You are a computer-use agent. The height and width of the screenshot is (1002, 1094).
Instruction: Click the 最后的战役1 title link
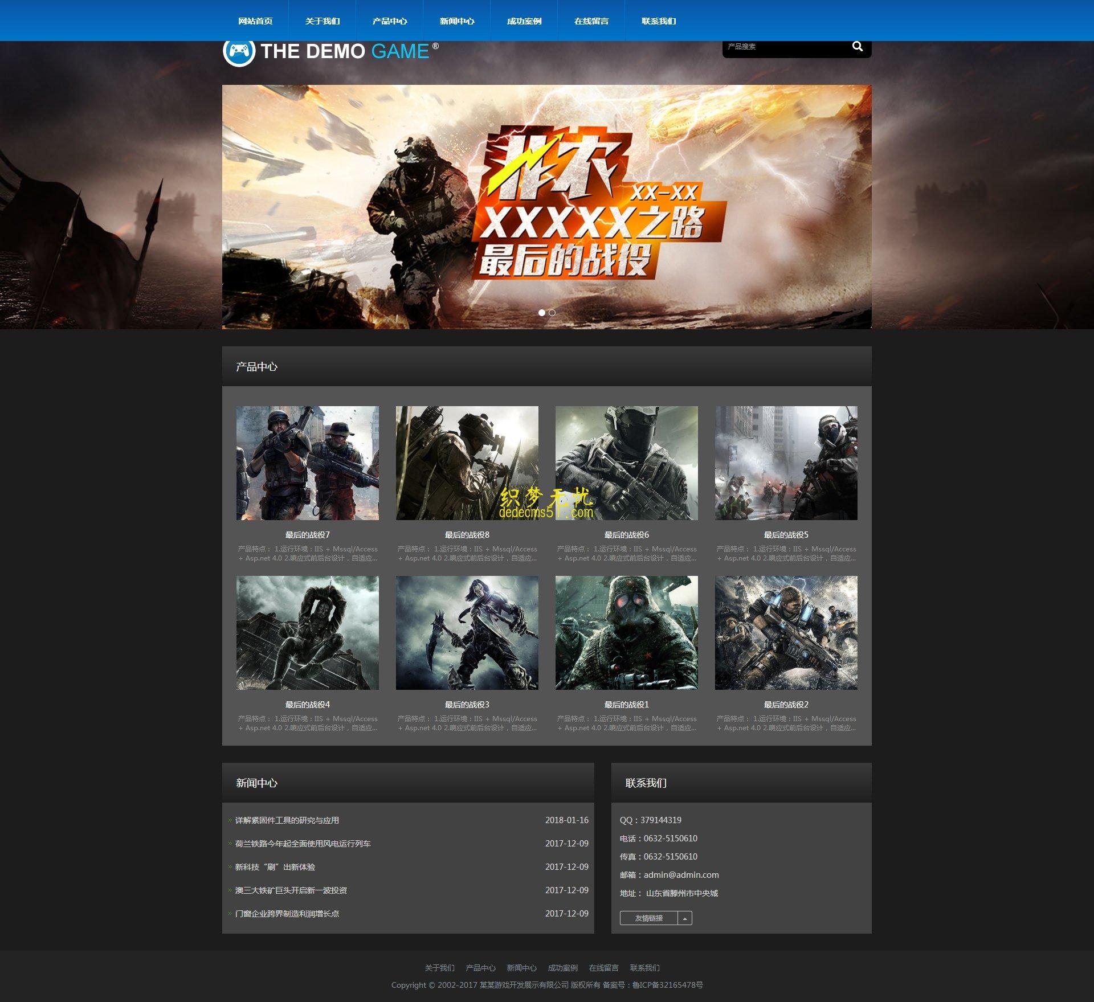(627, 705)
